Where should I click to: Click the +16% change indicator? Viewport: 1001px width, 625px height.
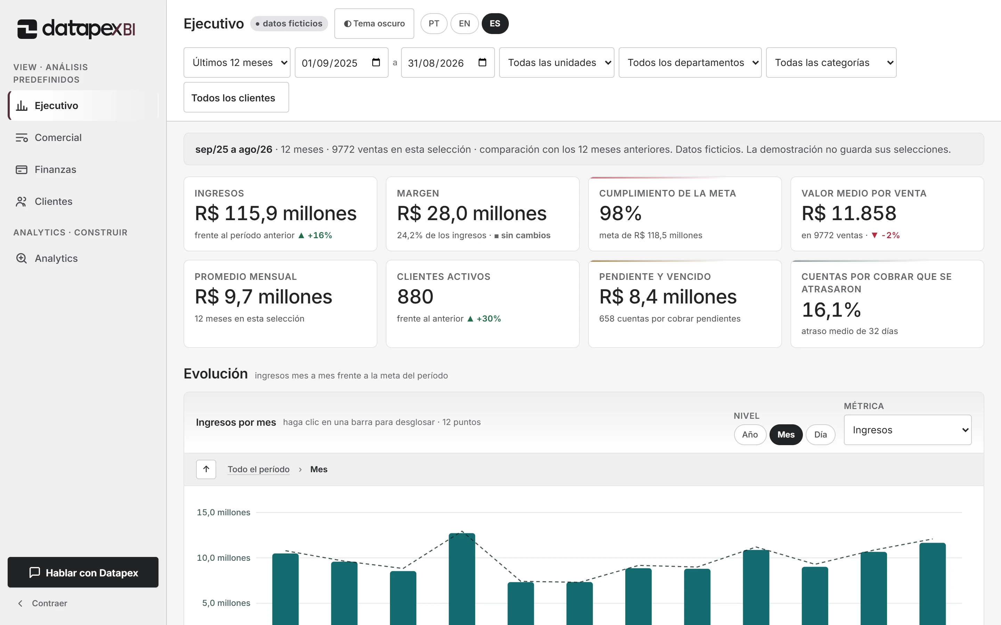pos(315,235)
